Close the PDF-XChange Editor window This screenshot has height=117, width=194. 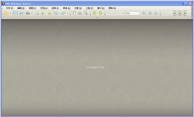tap(190, 4)
